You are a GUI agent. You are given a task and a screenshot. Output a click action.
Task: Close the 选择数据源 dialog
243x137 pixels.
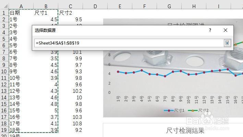[x=226, y=30]
